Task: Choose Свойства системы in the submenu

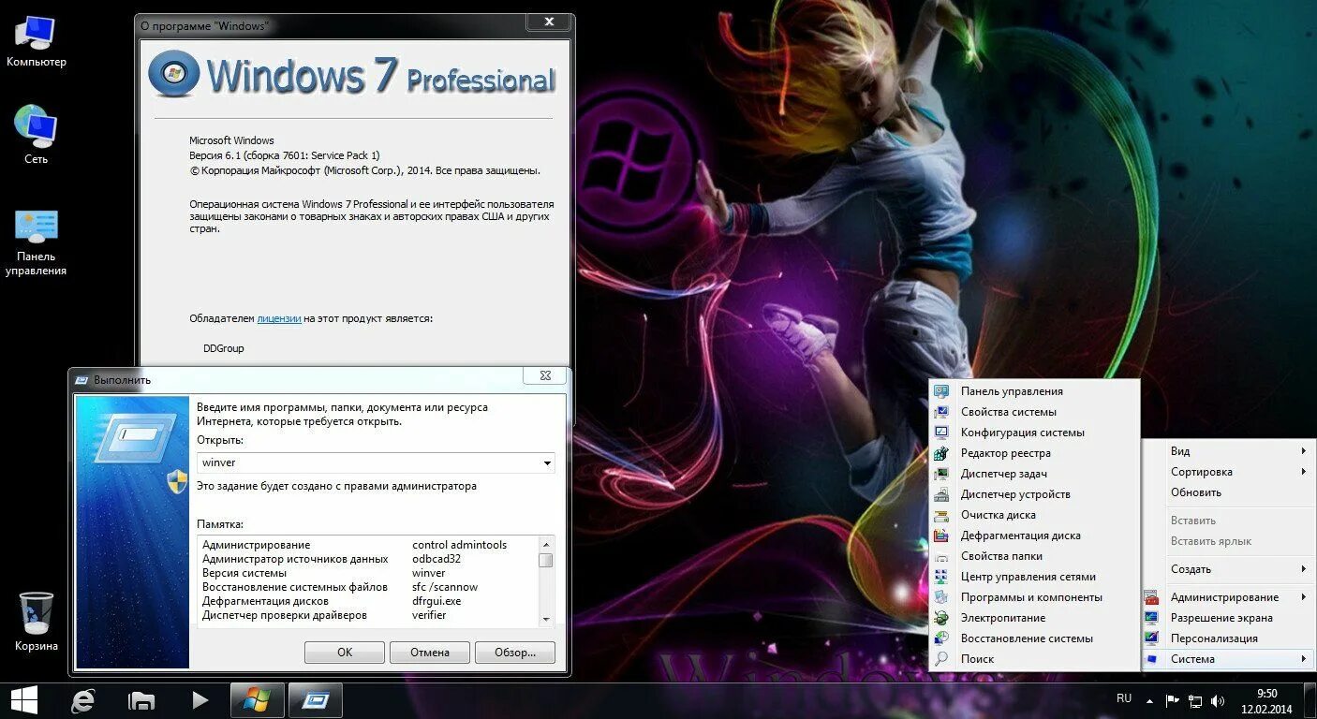Action: 1034,412
